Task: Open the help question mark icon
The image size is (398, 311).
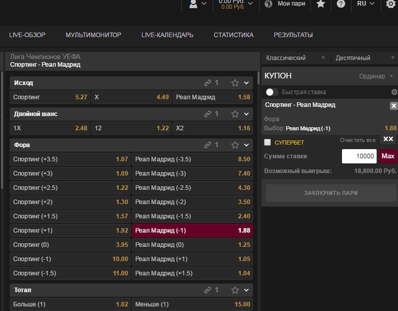Action: point(340,4)
